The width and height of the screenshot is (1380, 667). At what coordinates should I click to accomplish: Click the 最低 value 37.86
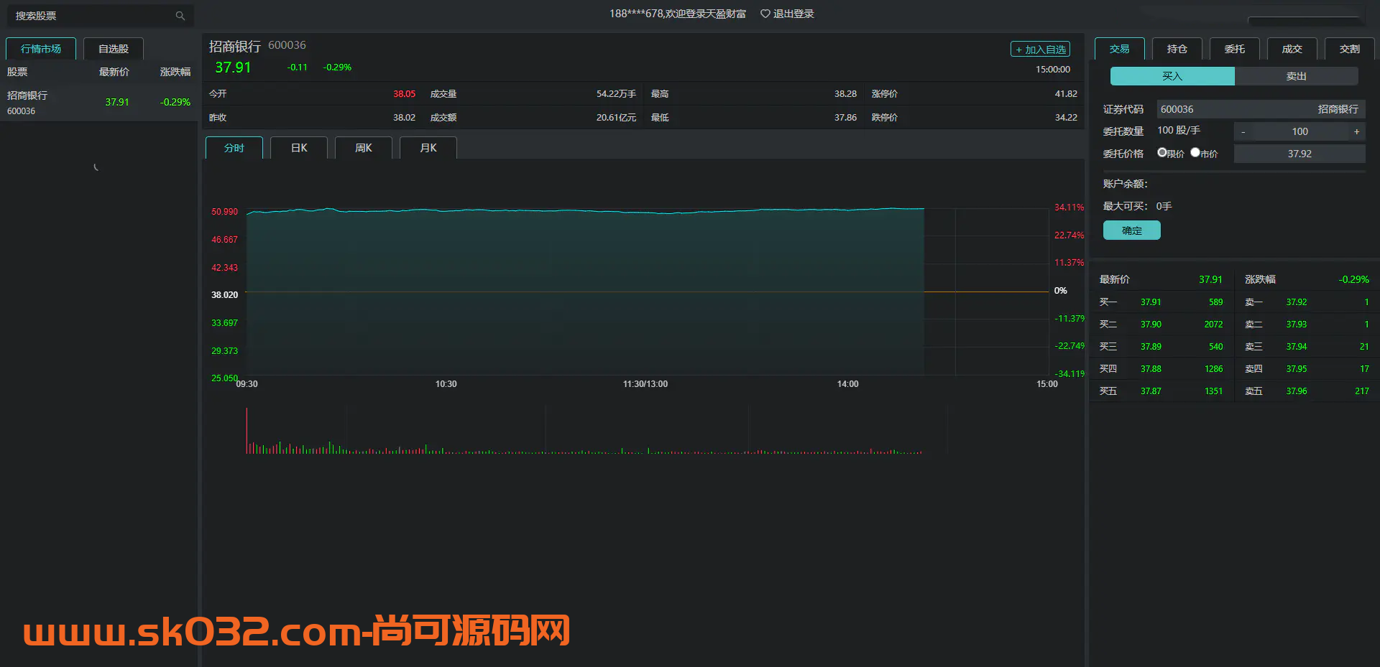(x=845, y=118)
